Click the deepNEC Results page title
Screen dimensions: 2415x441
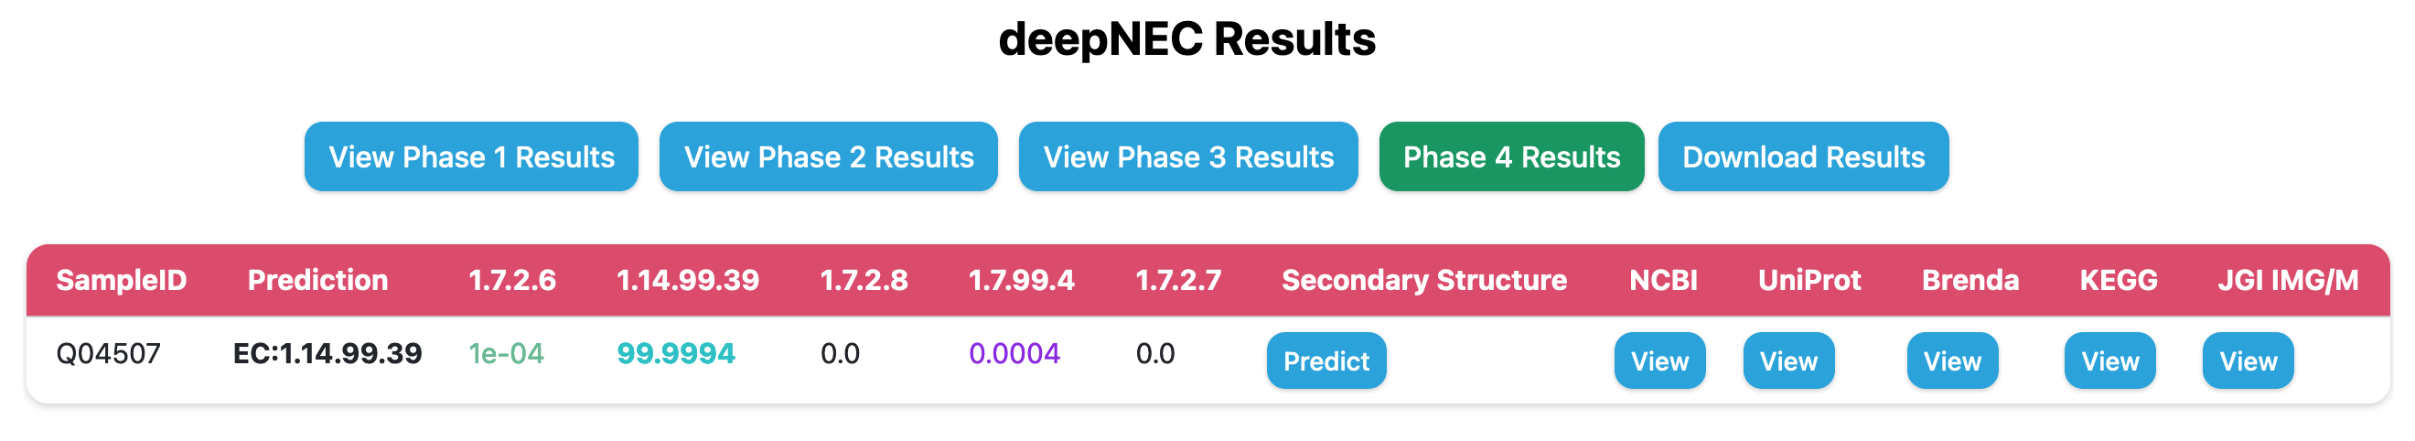(1186, 39)
